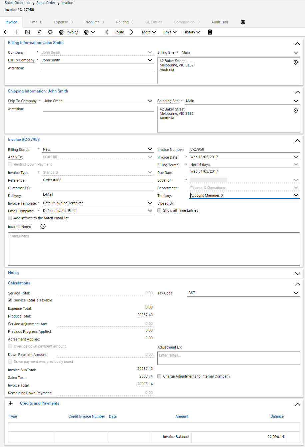
Task: Enable Show all Time Entries
Action: pyautogui.click(x=159, y=210)
